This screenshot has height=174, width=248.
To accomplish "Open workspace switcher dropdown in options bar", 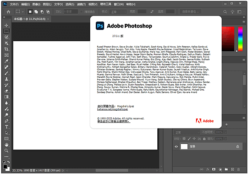I will tap(239, 12).
